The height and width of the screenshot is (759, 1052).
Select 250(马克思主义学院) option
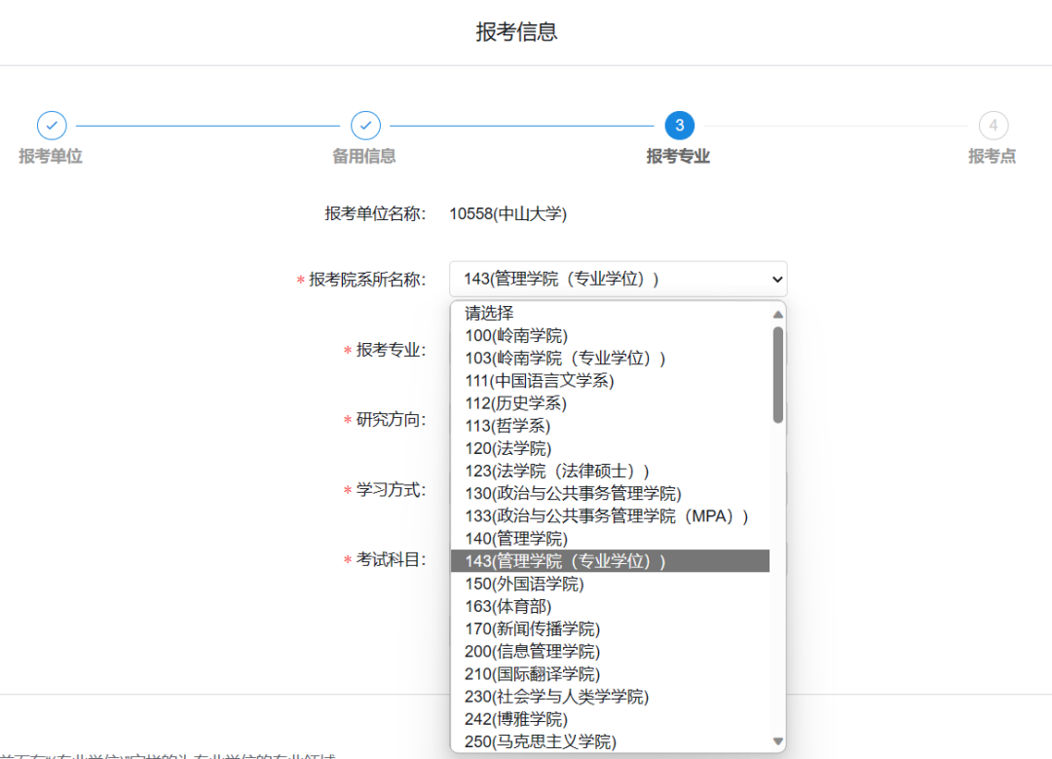pos(541,742)
